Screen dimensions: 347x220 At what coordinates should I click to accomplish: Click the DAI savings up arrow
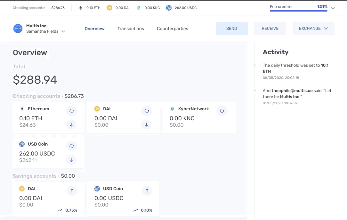pyautogui.click(x=72, y=190)
